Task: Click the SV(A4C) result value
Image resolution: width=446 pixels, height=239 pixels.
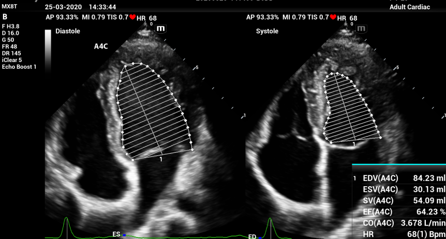Action: coord(429,201)
